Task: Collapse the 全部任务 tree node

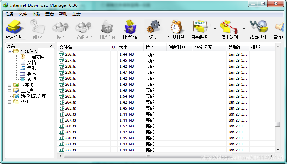Action: (10, 51)
